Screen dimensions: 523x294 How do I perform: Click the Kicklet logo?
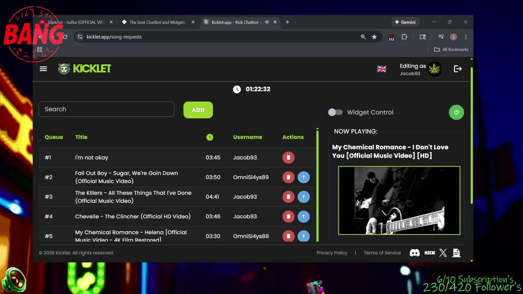pos(85,69)
